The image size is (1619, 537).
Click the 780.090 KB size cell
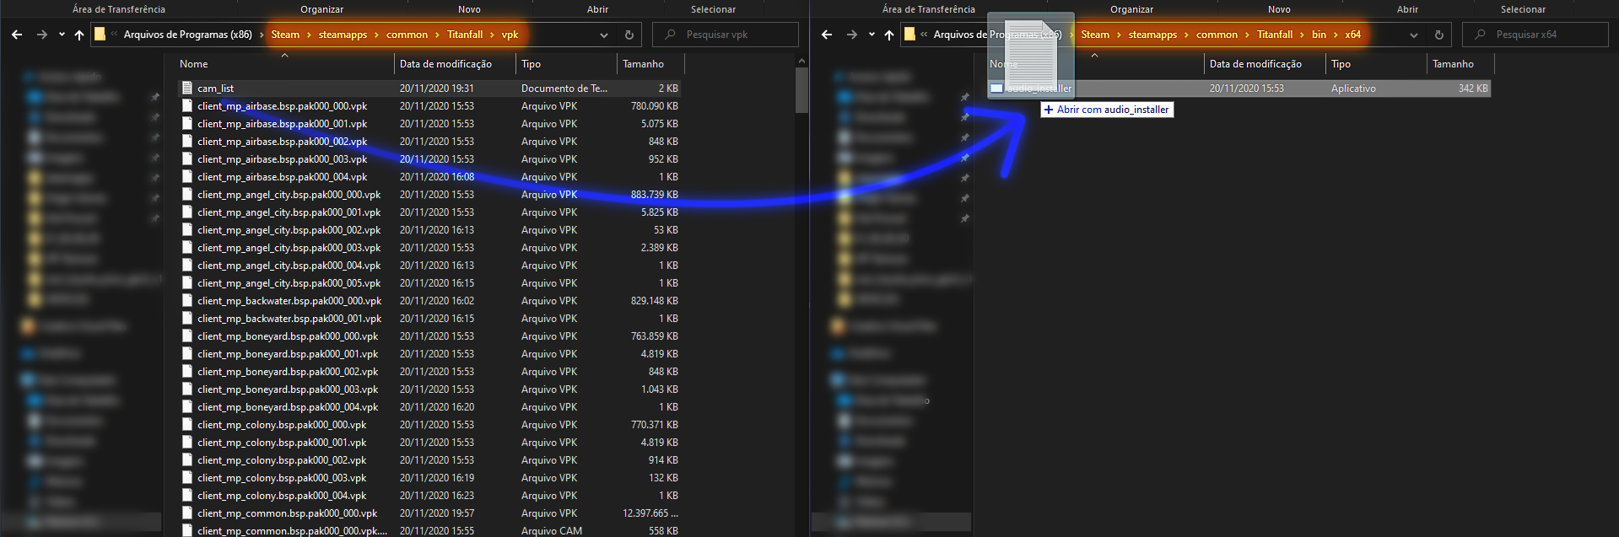[655, 105]
